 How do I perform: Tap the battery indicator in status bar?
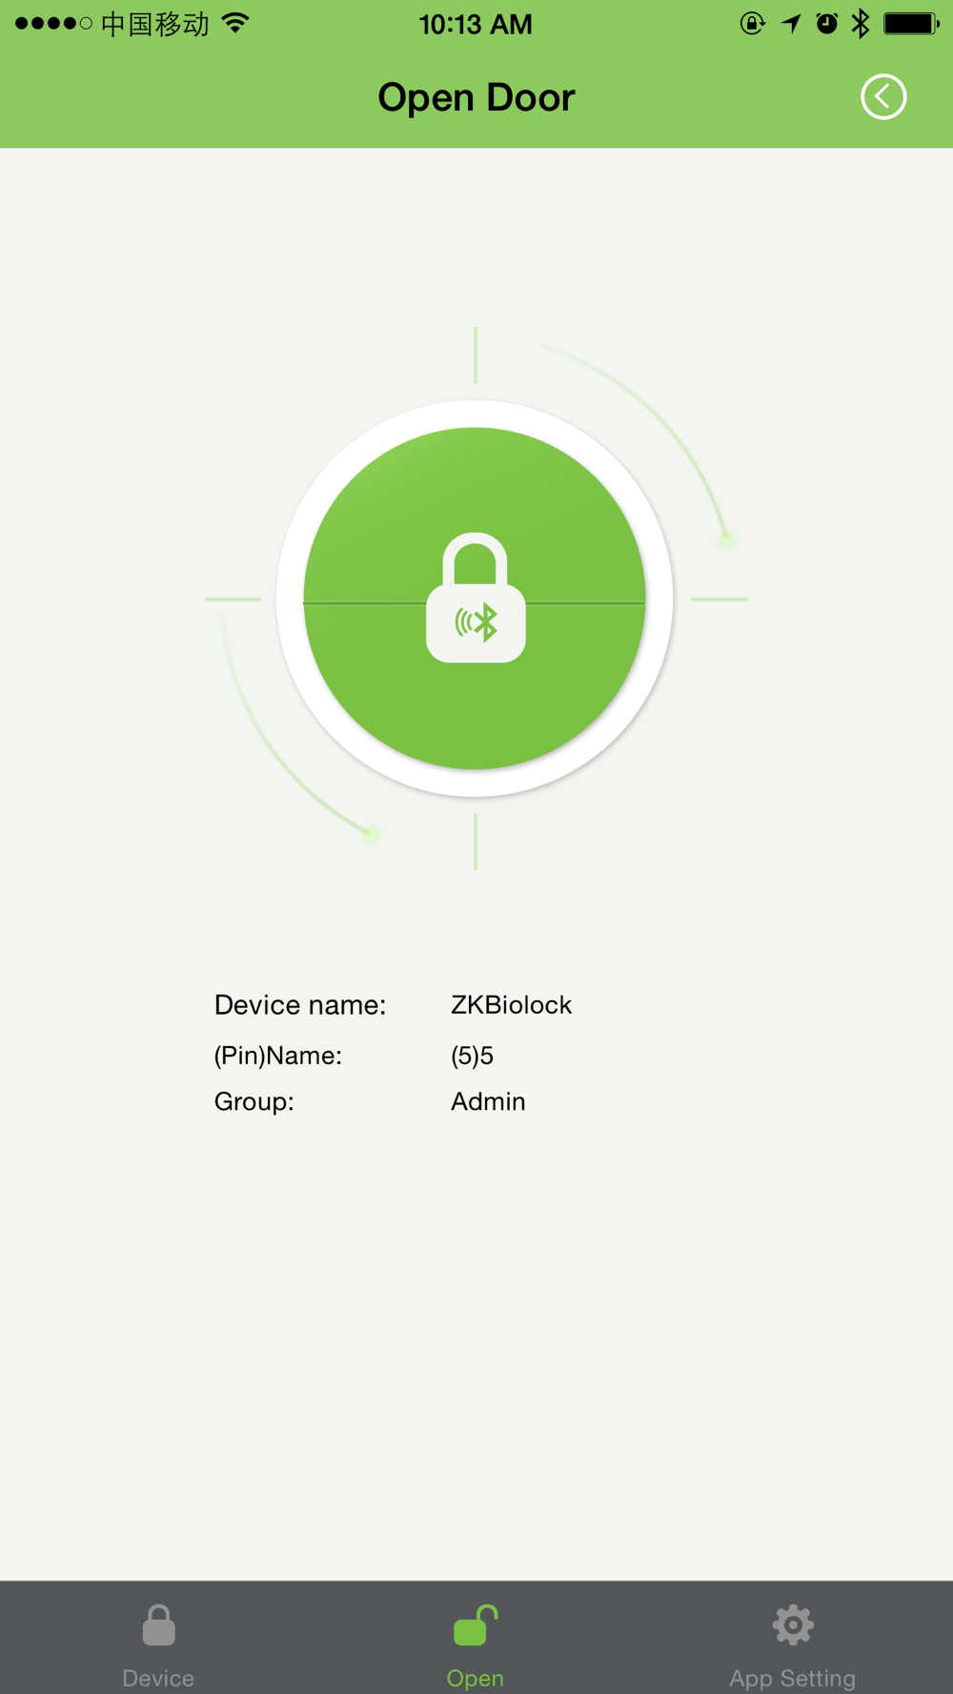[x=911, y=24]
